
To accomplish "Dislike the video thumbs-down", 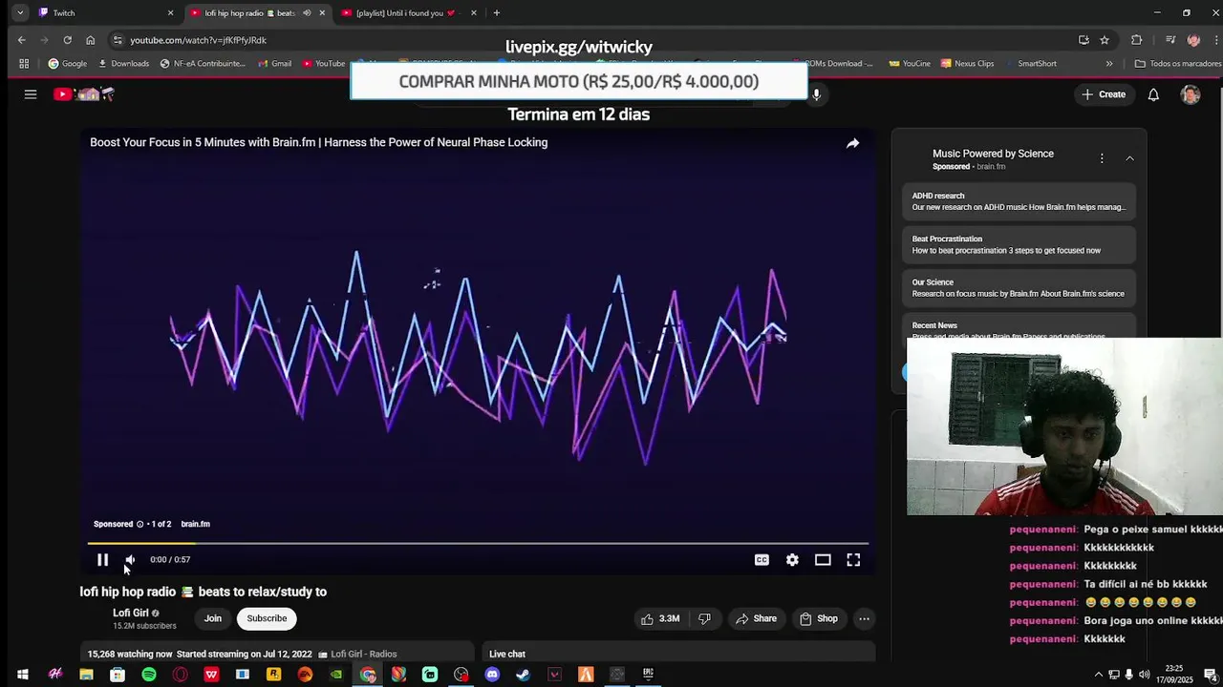I will (x=704, y=618).
